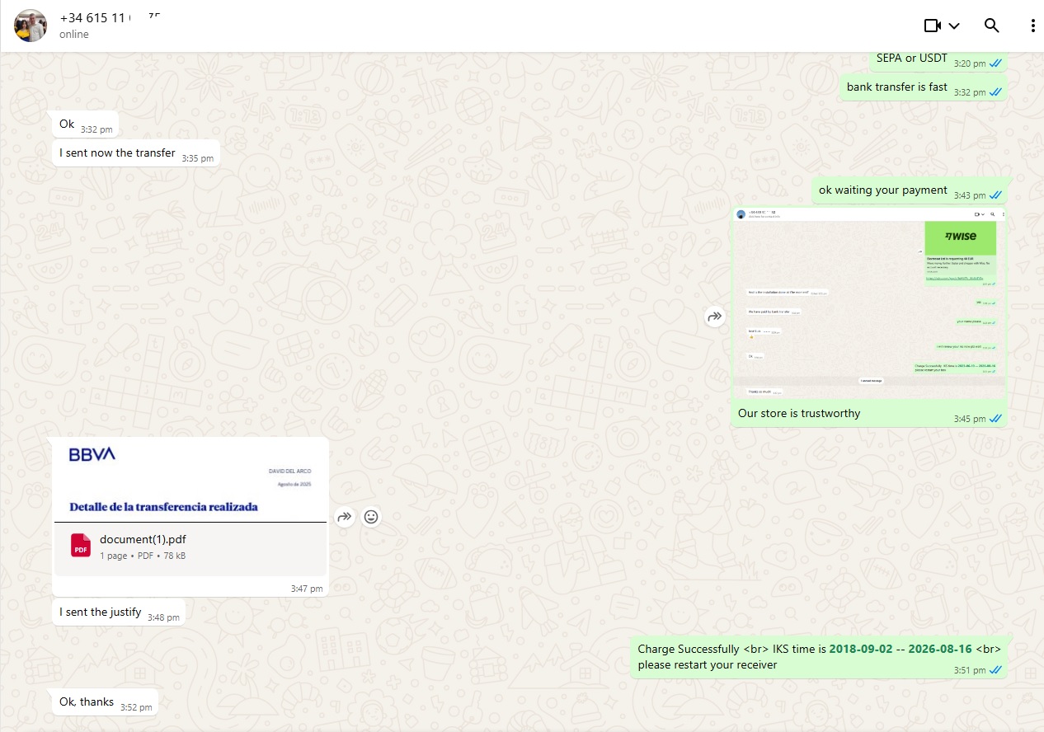The image size is (1044, 732).
Task: Click the 2018-09-02 date link
Action: pos(860,649)
